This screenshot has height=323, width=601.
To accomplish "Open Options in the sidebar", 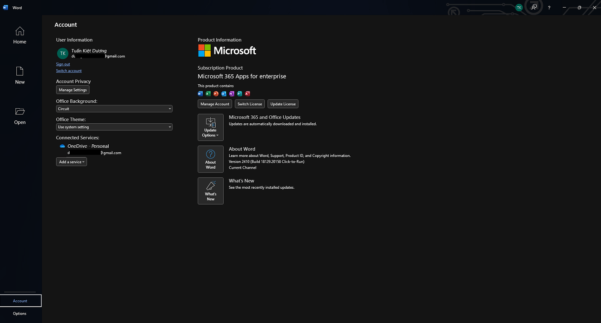I will (x=20, y=313).
